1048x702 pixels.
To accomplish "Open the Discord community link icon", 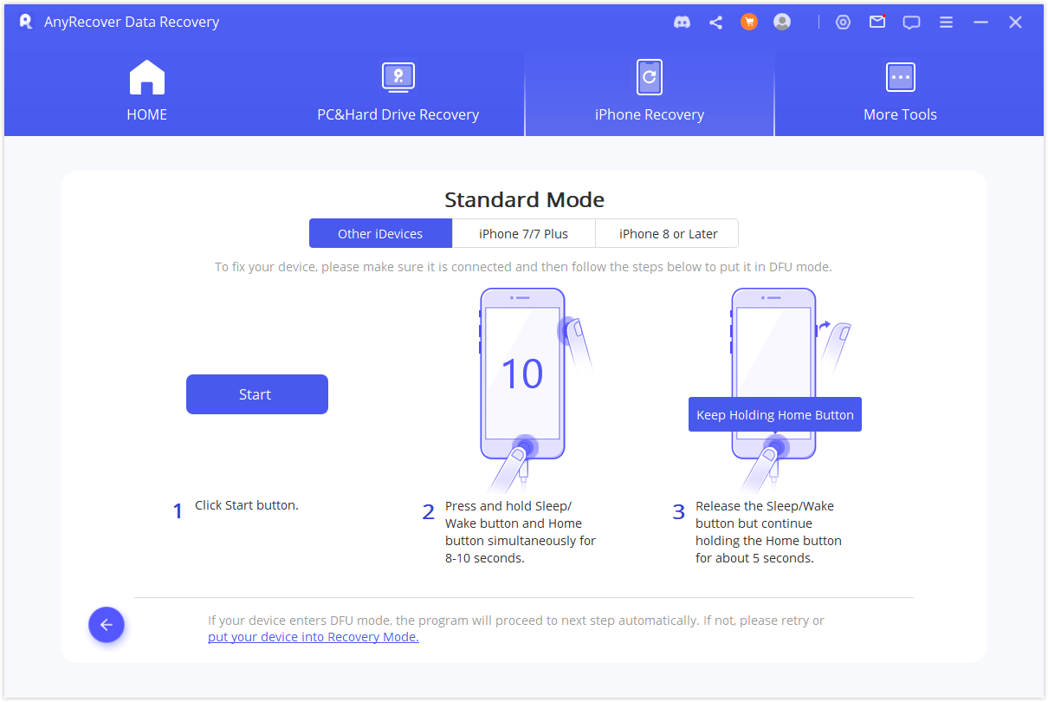I will 682,23.
